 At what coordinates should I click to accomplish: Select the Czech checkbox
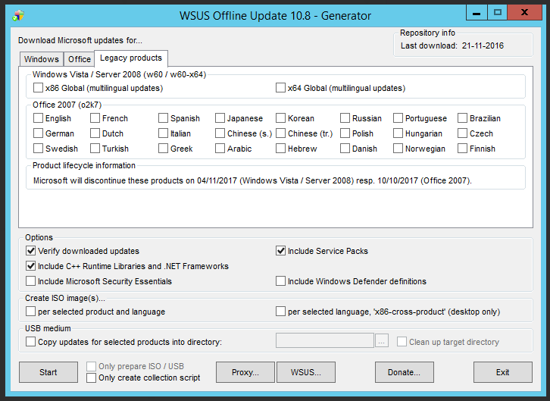pyautogui.click(x=462, y=133)
